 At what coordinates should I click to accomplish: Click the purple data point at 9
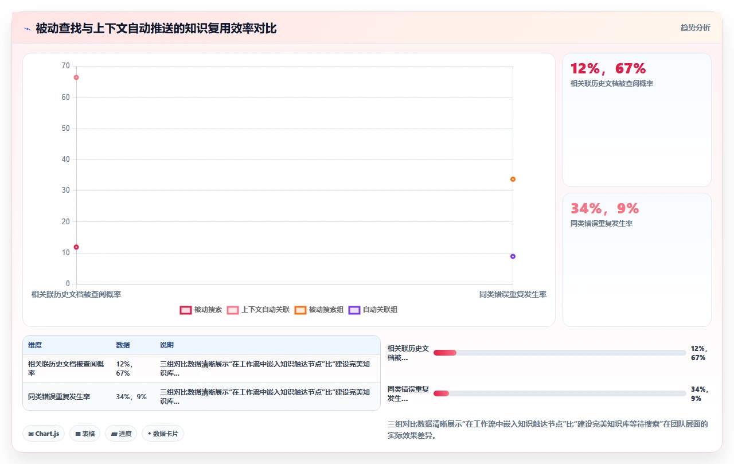(x=513, y=256)
